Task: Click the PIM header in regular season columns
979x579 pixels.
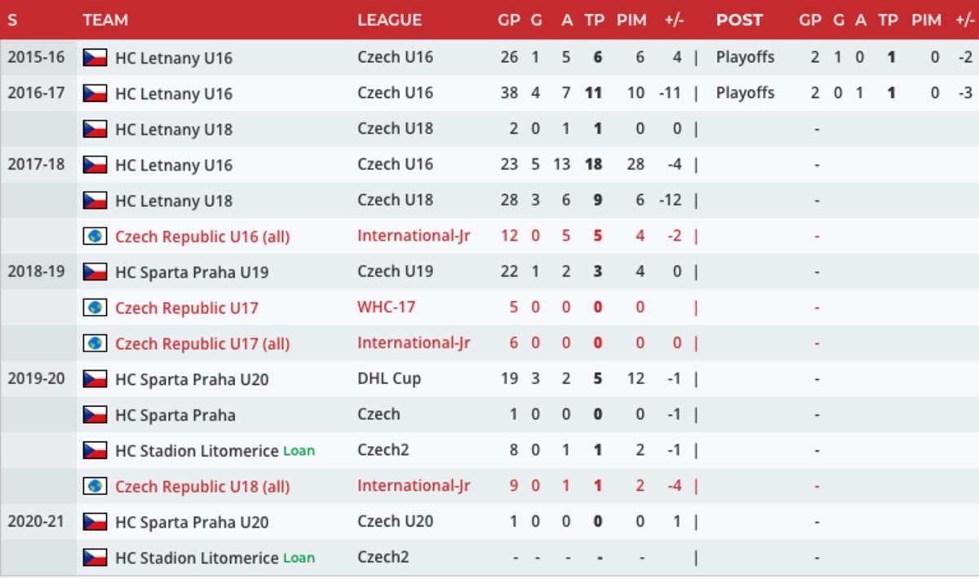Action: pyautogui.click(x=631, y=20)
